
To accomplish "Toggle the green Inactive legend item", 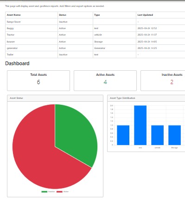I will point(48,192).
